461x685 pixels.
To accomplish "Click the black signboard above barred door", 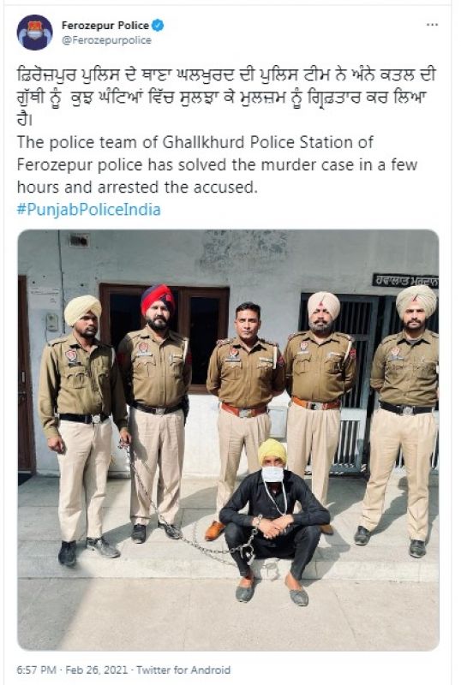I will click(405, 281).
